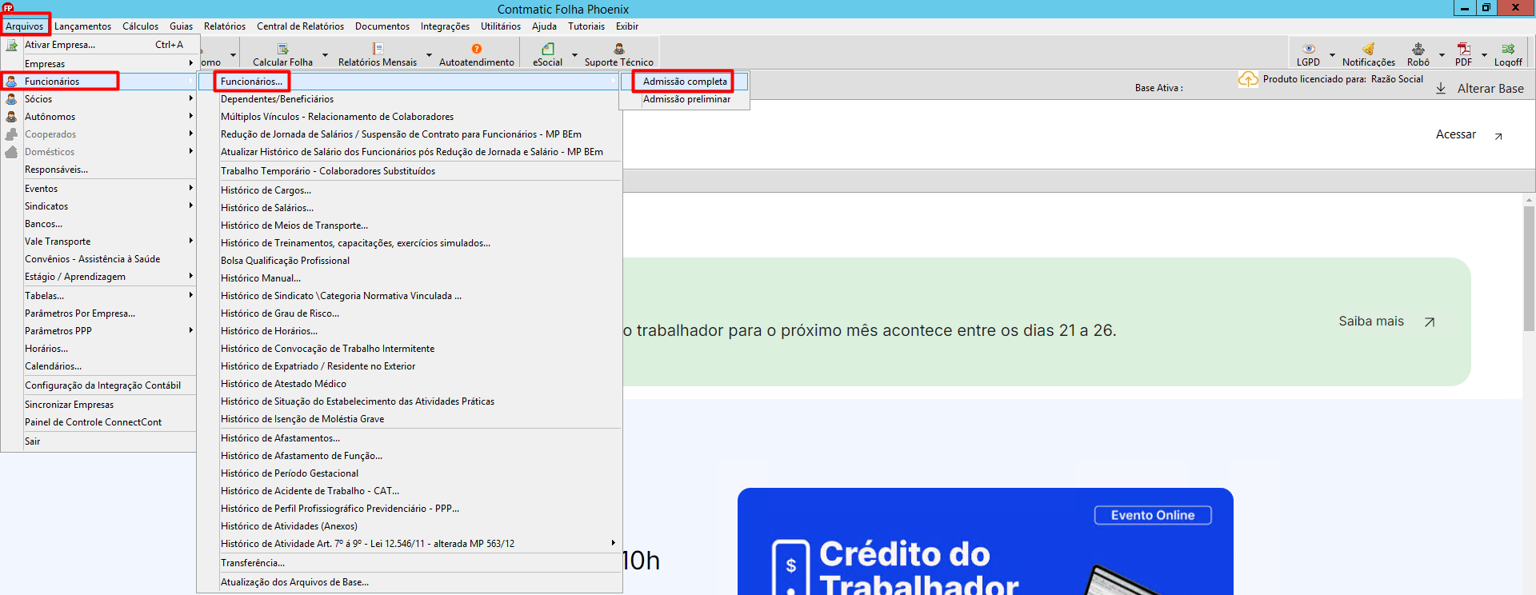Click the Robô toolbar icon
Screen dimensions: 1536x595
[1418, 49]
